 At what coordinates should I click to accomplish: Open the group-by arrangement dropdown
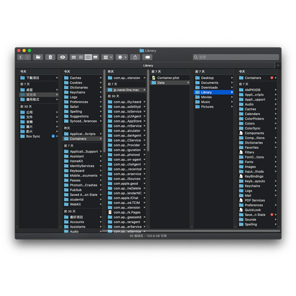click(107, 57)
